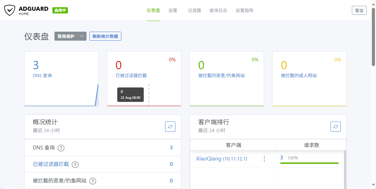
Task: Sort by 客户端 column header
Action: click(x=234, y=145)
